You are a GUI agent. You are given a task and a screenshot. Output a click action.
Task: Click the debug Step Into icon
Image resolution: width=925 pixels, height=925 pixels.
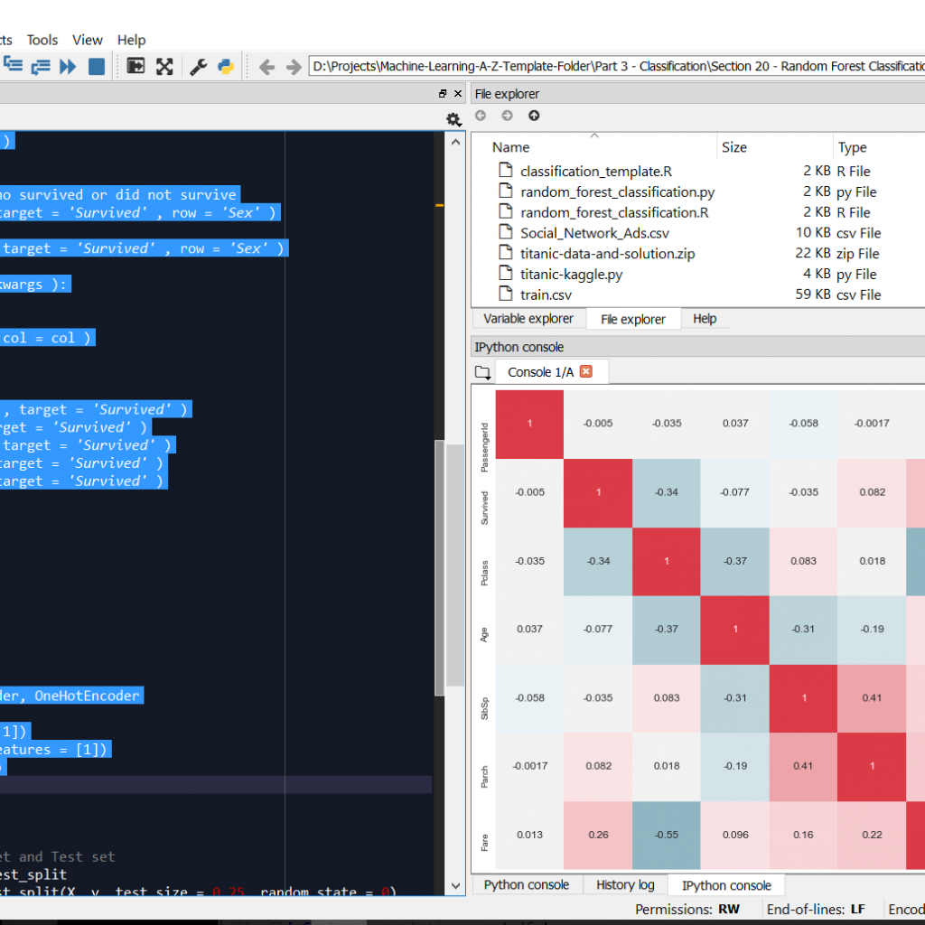tap(12, 65)
